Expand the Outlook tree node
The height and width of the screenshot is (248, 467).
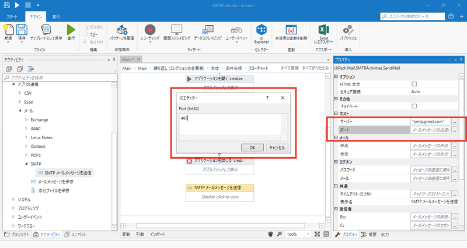click(x=26, y=146)
